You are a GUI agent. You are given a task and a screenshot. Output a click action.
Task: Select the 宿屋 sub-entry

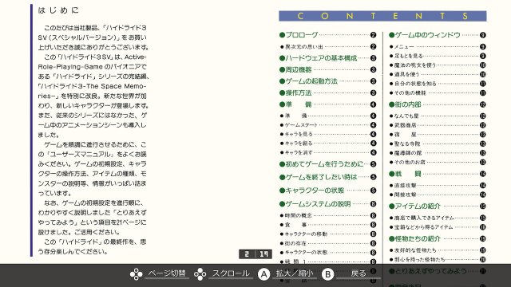pyautogui.click(x=438, y=135)
